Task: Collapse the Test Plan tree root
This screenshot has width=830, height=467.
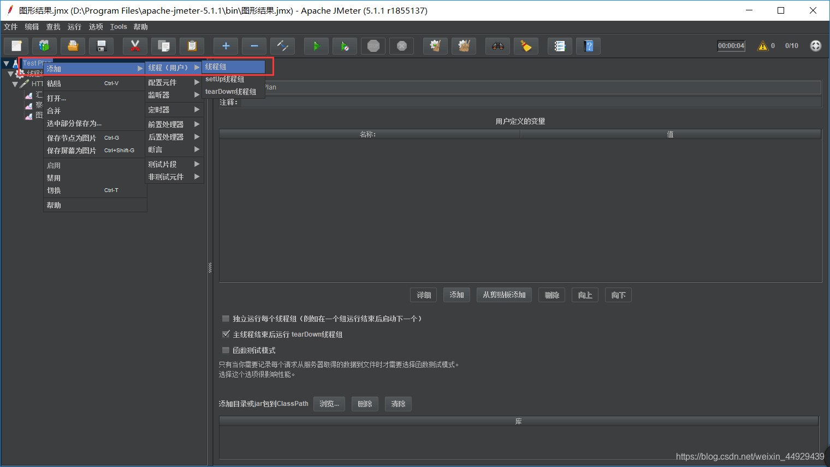Action: point(7,63)
